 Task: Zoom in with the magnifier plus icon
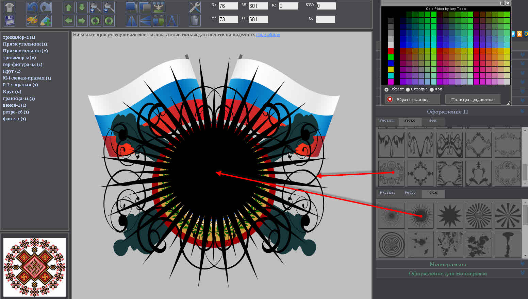(x=95, y=7)
